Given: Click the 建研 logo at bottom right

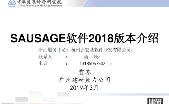Looking at the screenshot, I should [x=155, y=101].
